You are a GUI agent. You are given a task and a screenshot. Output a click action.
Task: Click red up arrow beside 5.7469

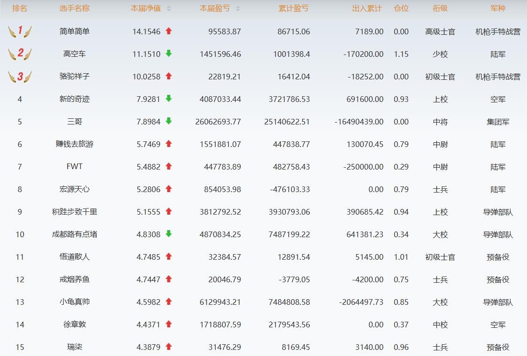click(169, 144)
